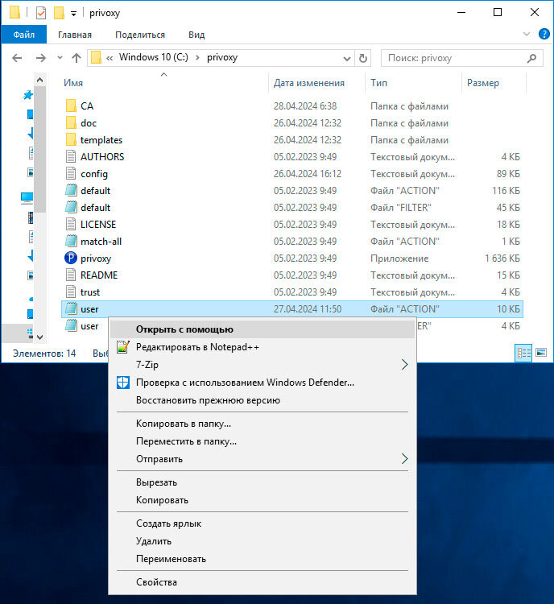Select the match-all file icon
Image resolution: width=554 pixels, height=604 pixels.
point(71,242)
